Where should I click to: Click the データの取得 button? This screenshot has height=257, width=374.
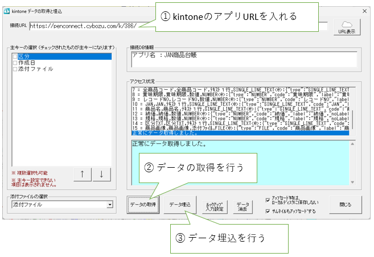[x=143, y=205]
